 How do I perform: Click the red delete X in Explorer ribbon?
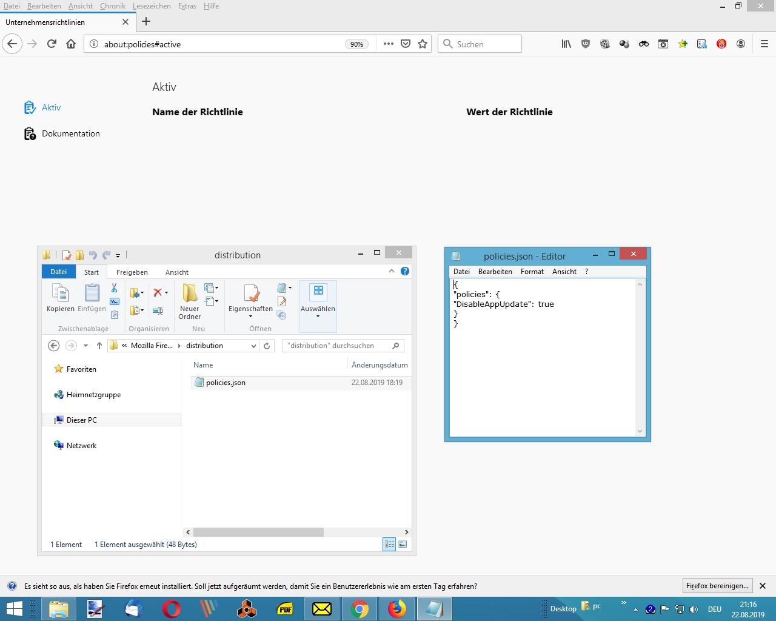[158, 292]
